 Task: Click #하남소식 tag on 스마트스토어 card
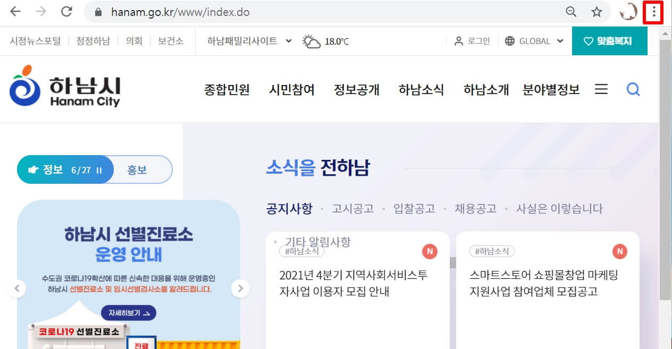[492, 251]
